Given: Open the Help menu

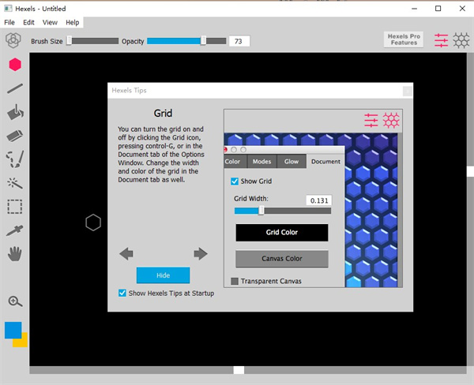Looking at the screenshot, I should point(73,22).
